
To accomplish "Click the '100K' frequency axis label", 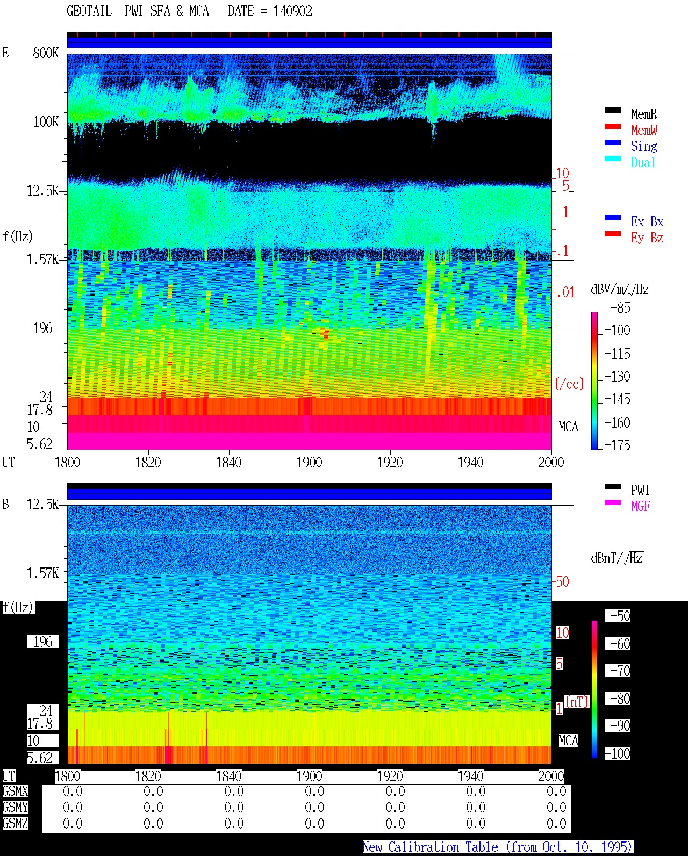I will click(x=46, y=122).
